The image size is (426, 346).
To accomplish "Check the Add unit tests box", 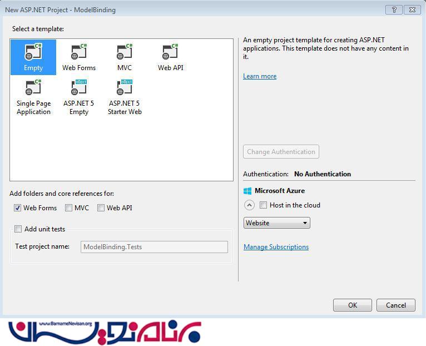I will (x=18, y=229).
